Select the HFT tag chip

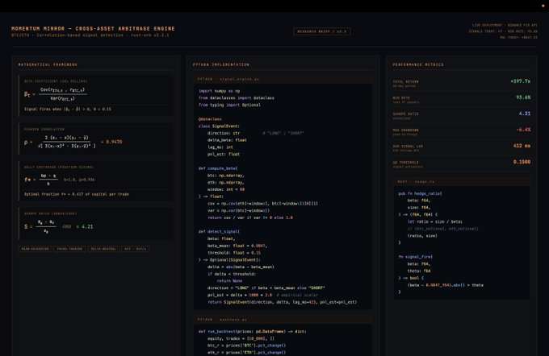(136, 249)
